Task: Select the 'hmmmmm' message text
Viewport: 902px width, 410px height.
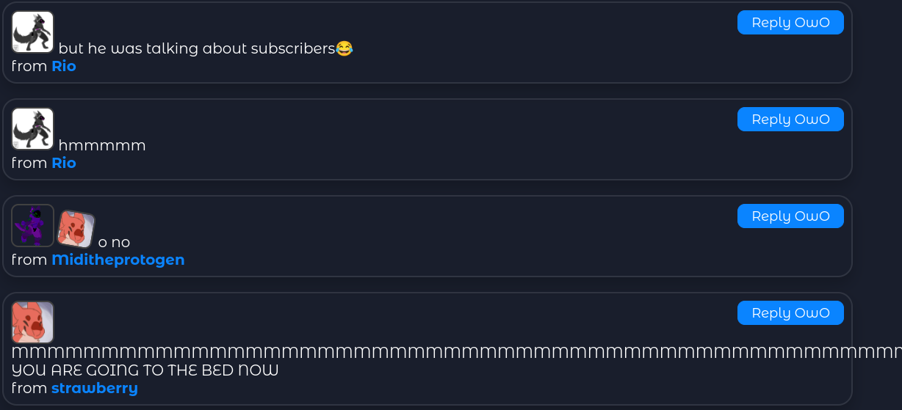Action: tap(102, 146)
